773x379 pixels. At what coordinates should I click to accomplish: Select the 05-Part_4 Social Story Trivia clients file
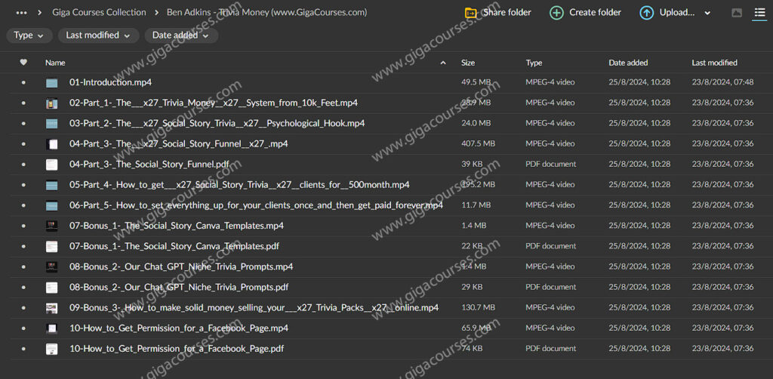pyautogui.click(x=239, y=185)
